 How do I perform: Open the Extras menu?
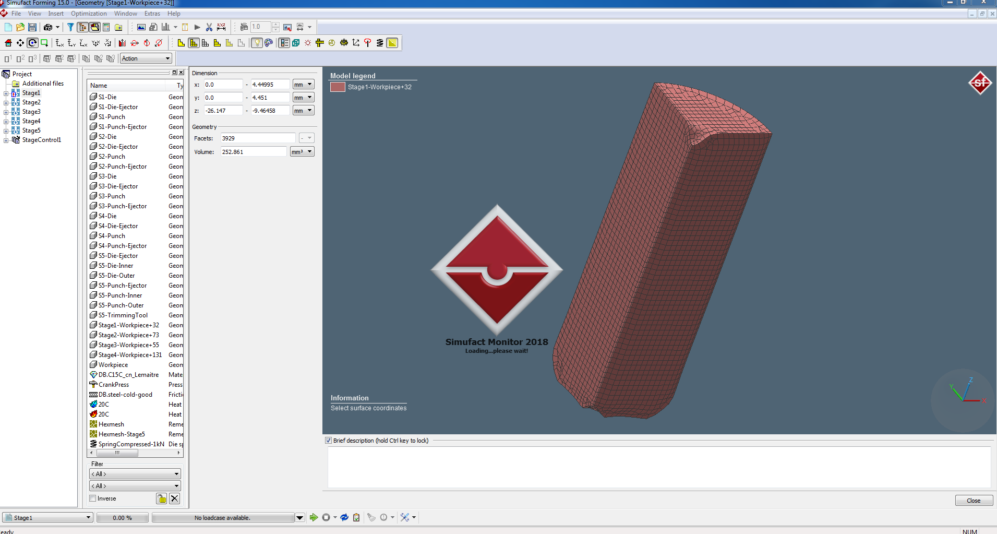pos(152,14)
